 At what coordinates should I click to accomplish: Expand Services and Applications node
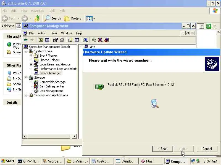tap(26, 95)
